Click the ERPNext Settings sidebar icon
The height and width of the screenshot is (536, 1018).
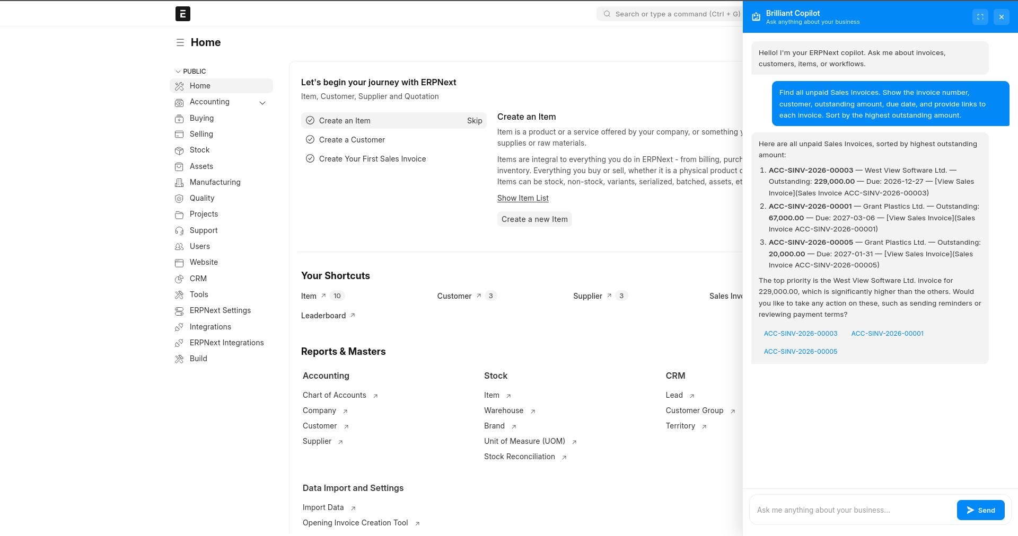[179, 311]
